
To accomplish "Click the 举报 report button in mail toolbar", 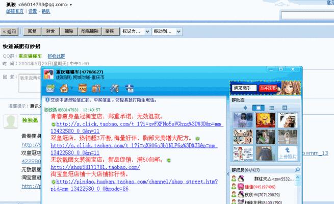I will pyautogui.click(x=110, y=31).
